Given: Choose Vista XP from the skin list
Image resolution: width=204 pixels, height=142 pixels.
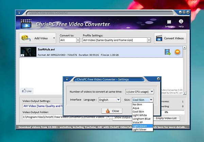Looking at the screenshot, I should coord(142,122).
